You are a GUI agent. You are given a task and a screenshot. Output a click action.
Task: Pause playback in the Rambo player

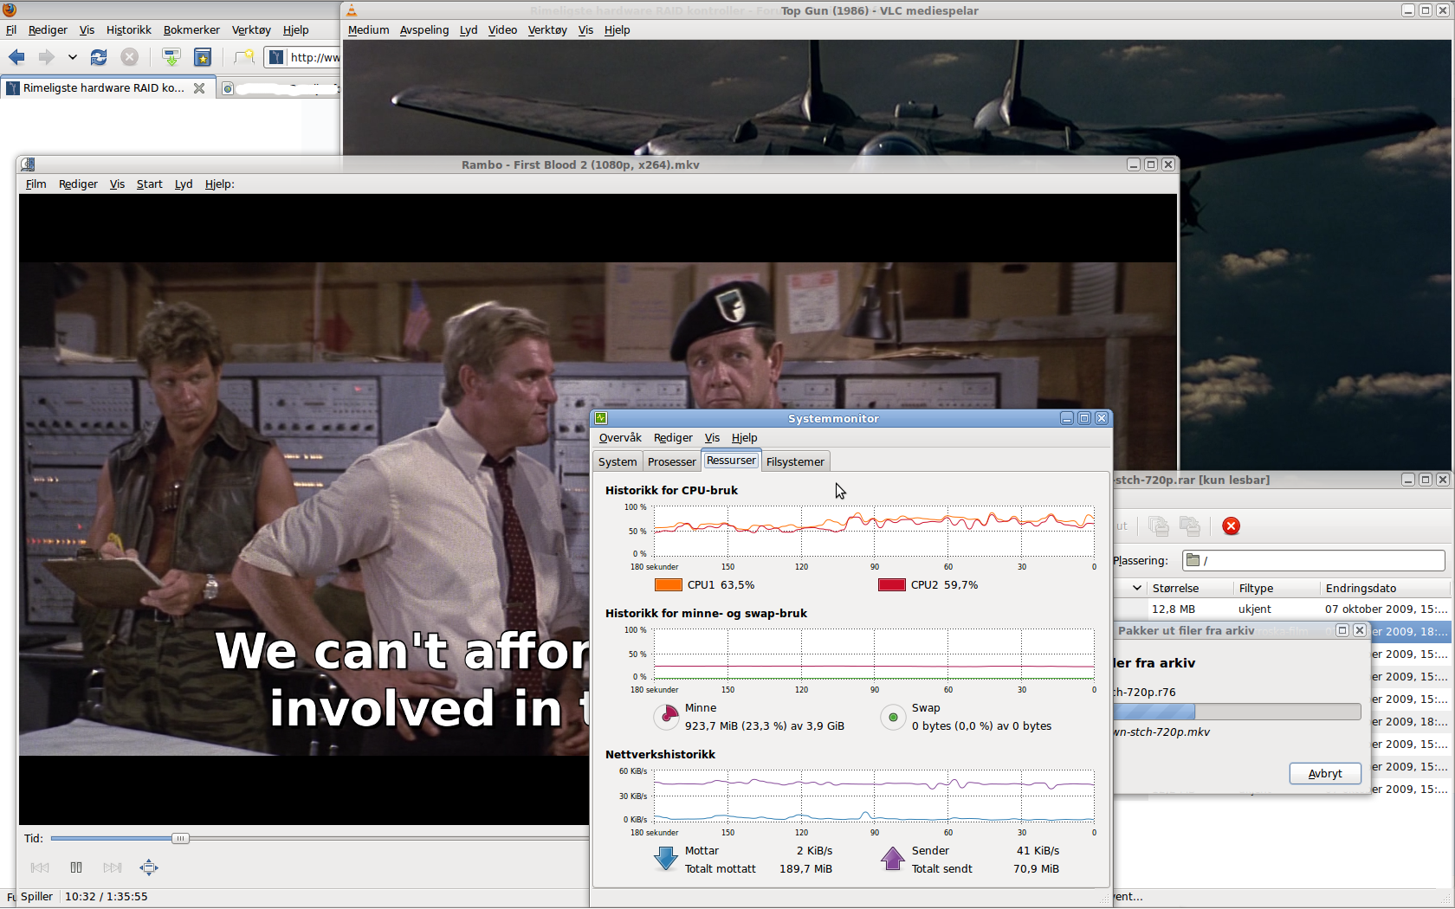point(76,867)
